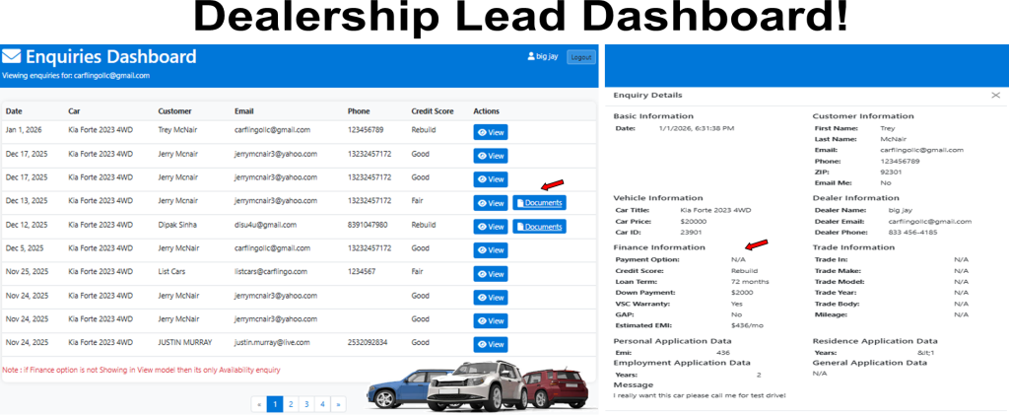
Task: Close the Enquiry Details dialog
Action: [x=994, y=95]
